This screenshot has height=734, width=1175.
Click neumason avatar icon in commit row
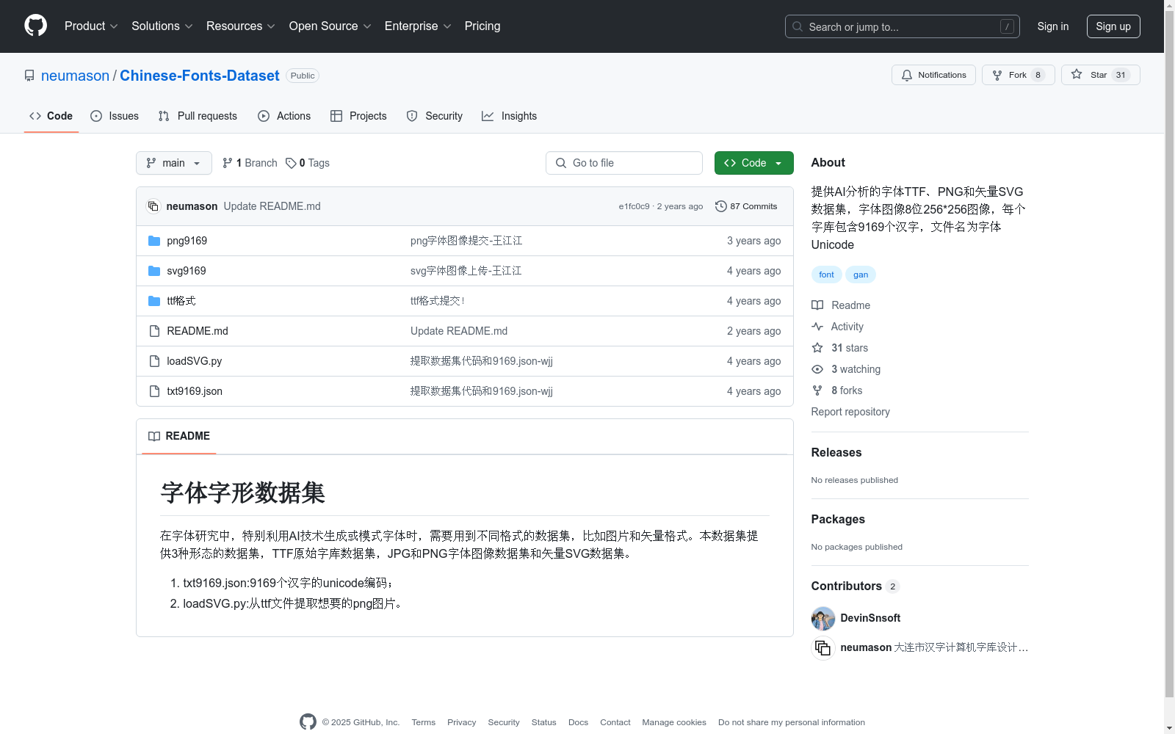[153, 206]
